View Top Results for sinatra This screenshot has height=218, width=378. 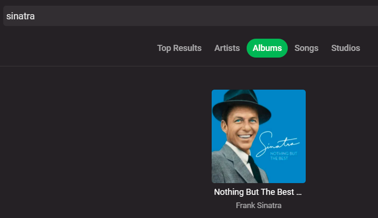(179, 48)
